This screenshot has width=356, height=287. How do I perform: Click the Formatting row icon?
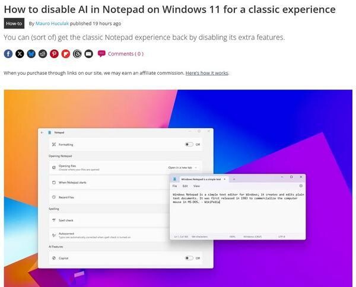54,144
